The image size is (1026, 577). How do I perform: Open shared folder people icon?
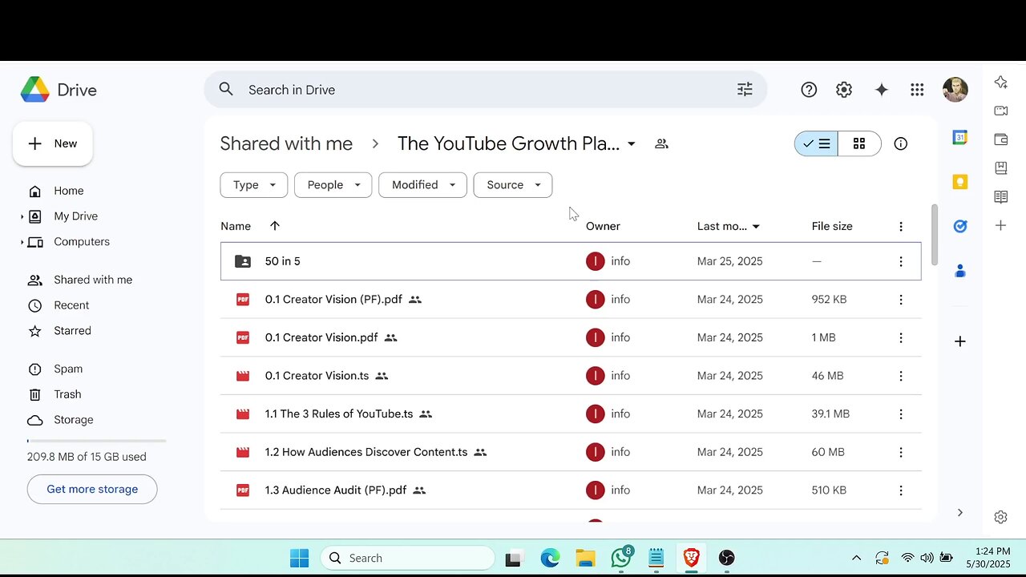(661, 143)
